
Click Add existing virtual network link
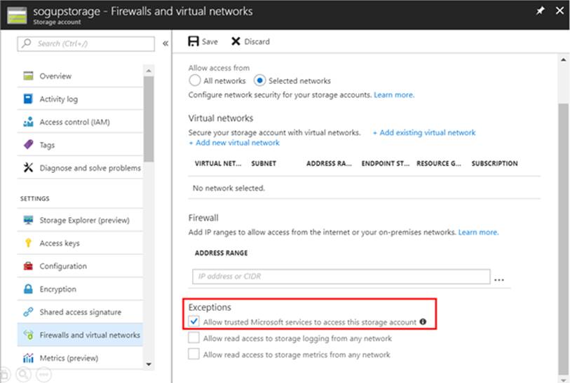(x=423, y=132)
